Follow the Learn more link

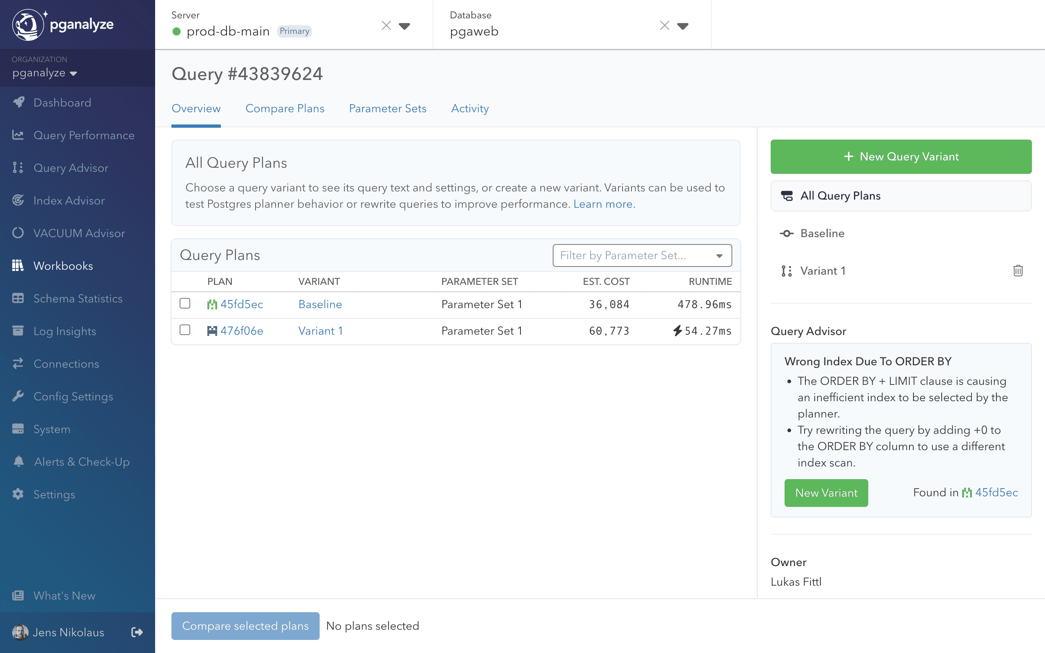[604, 204]
